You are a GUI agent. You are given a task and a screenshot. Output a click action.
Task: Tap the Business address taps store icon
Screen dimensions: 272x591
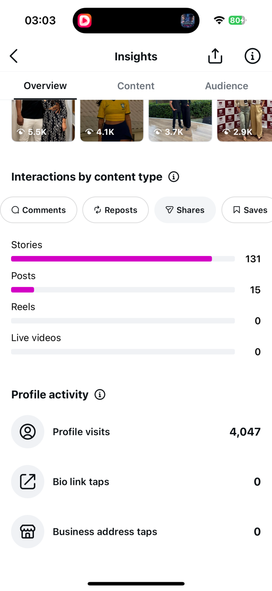(28, 532)
